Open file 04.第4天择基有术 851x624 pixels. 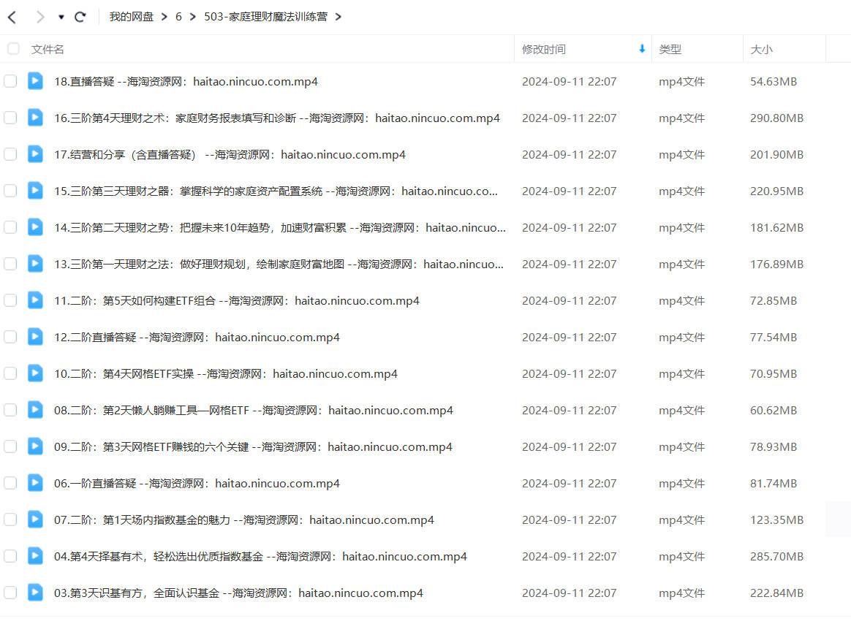tap(260, 557)
